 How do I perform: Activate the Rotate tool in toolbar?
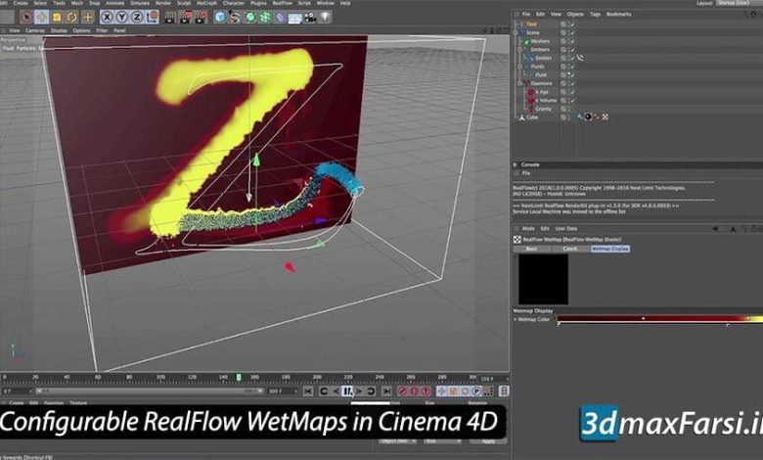click(x=72, y=18)
